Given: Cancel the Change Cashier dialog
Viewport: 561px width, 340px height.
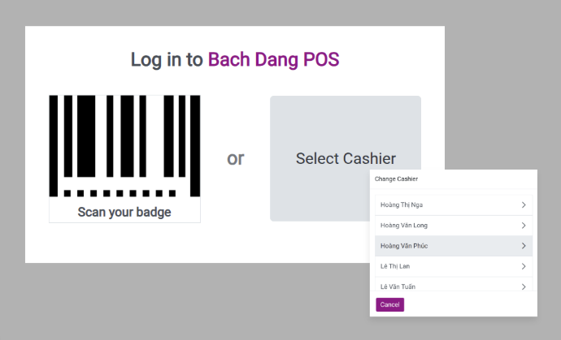Looking at the screenshot, I should pos(389,305).
